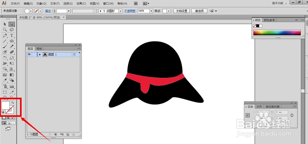Open brush definition 5 点圆形 dropdown
This screenshot has height=144, width=308.
coord(120,11)
